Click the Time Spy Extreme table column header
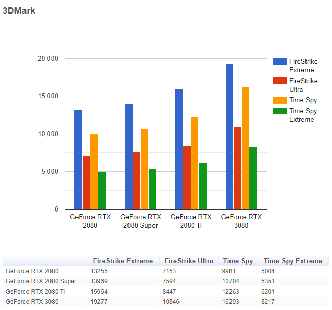Viewport: 332px width, 310px height. point(293,261)
